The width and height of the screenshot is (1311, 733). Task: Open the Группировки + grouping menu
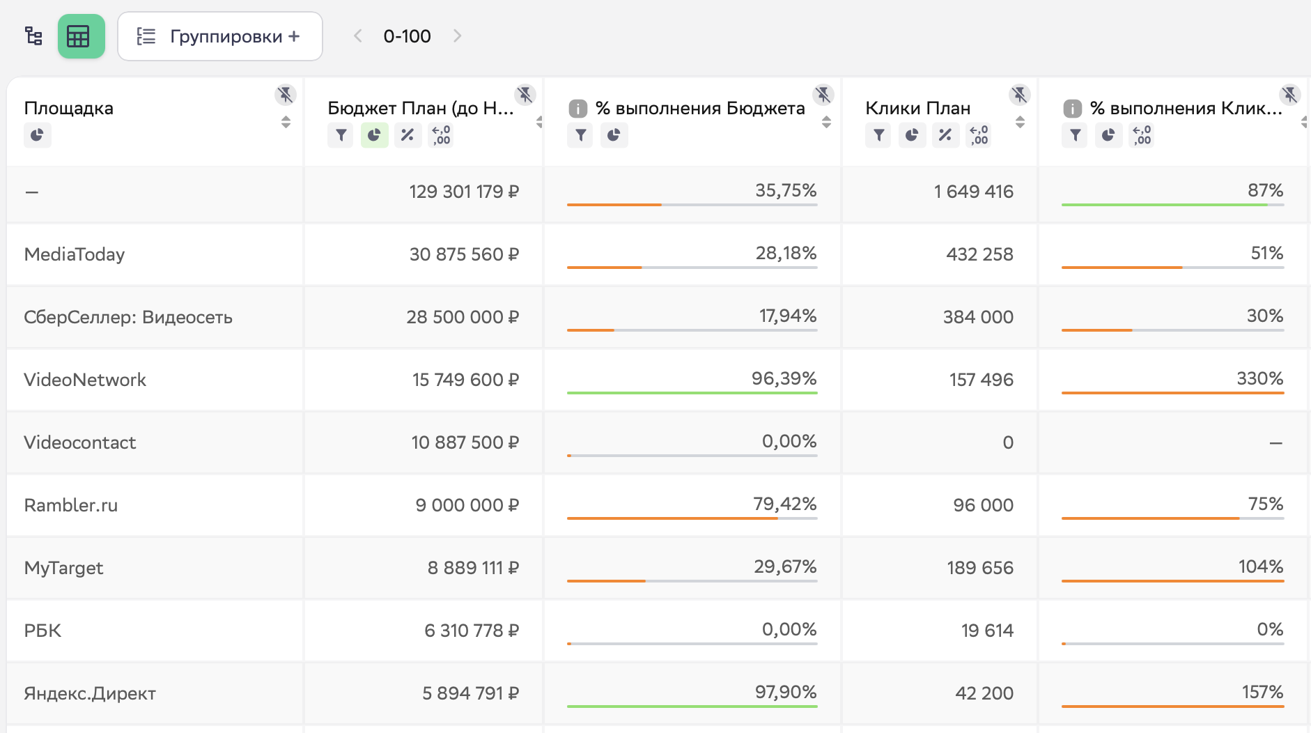tap(219, 36)
